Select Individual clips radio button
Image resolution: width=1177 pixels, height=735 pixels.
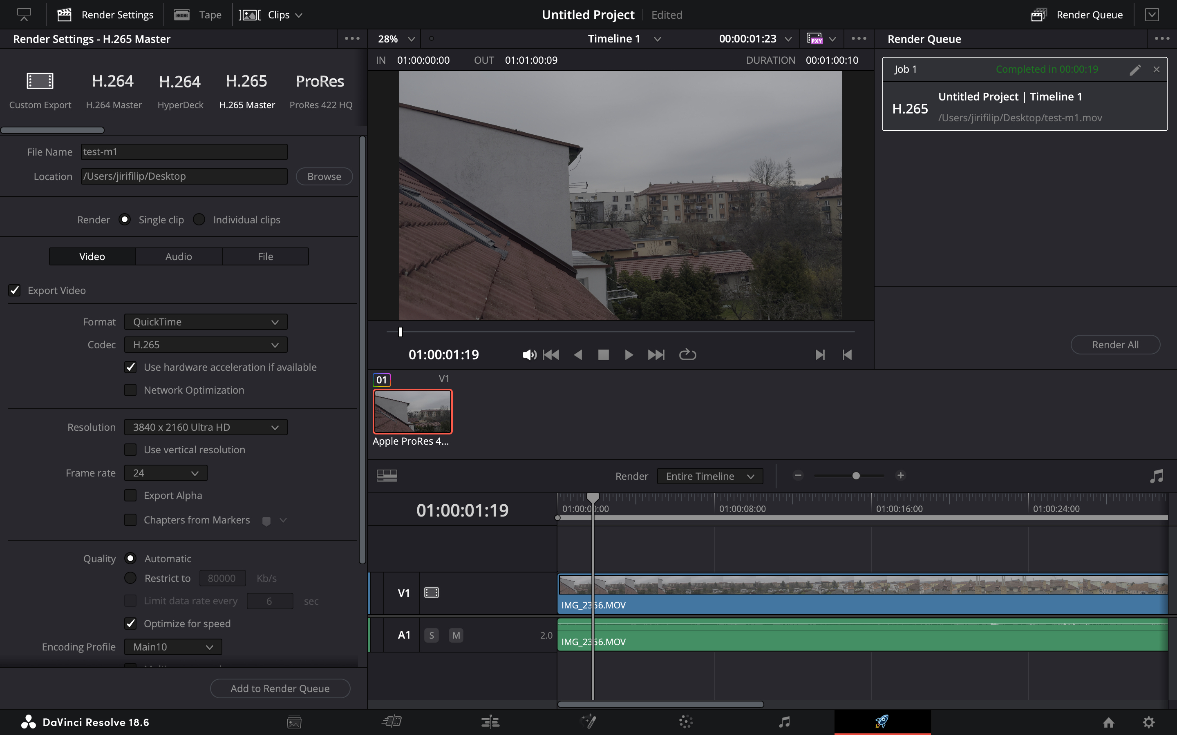[199, 220]
